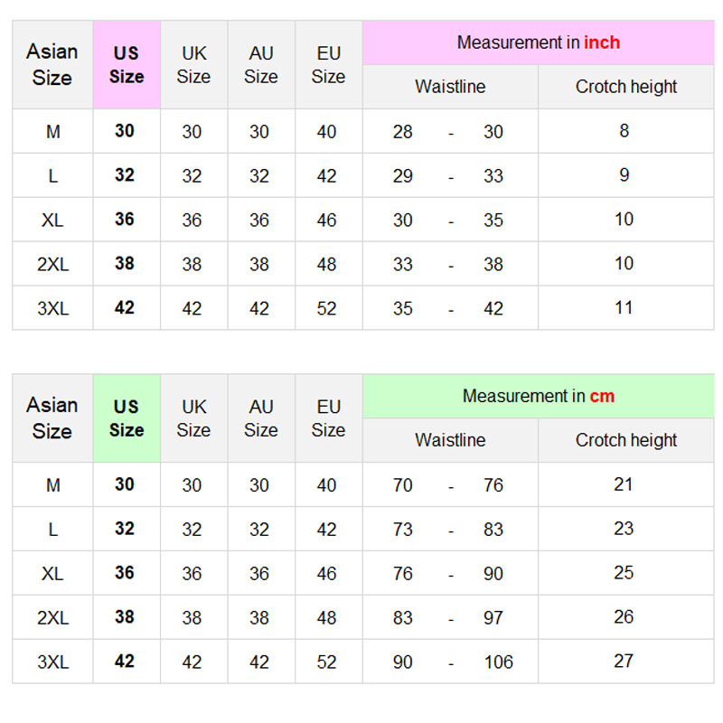Click EU Size header in the cm table
723x723 pixels.
pos(328,418)
